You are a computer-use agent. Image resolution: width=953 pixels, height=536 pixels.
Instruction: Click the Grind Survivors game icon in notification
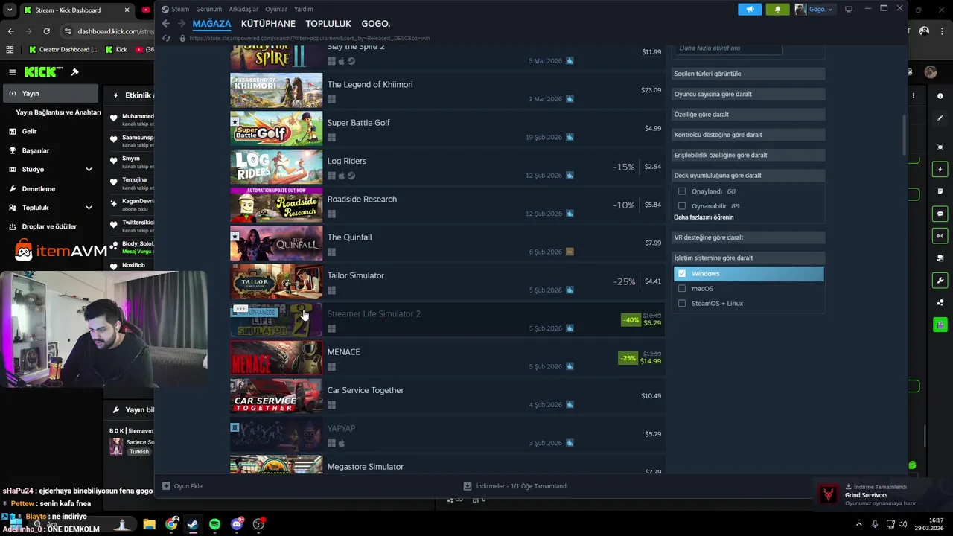(828, 495)
